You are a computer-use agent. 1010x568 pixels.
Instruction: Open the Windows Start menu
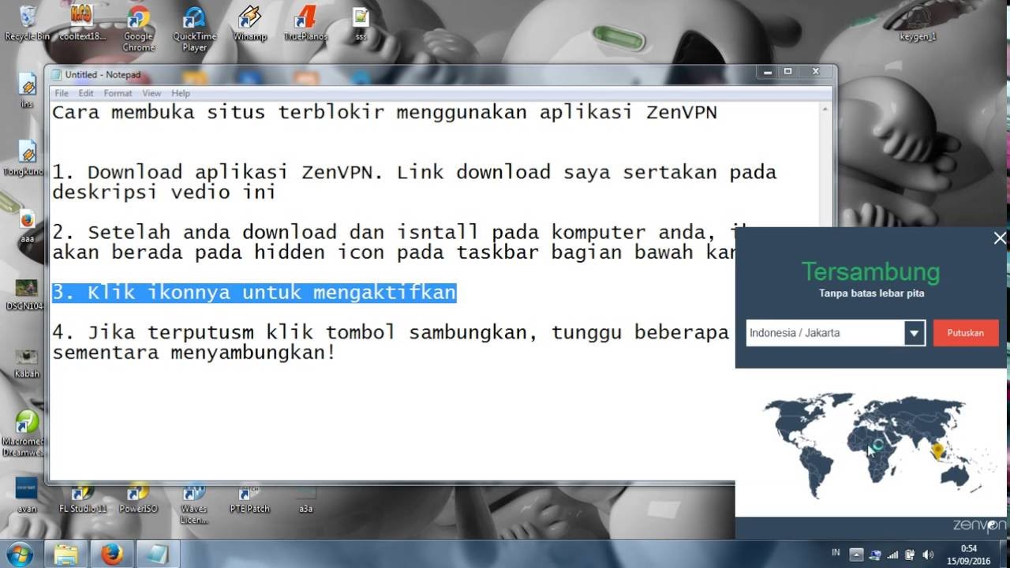(19, 554)
